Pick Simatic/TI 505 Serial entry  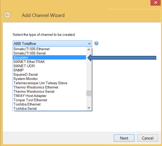(50, 53)
